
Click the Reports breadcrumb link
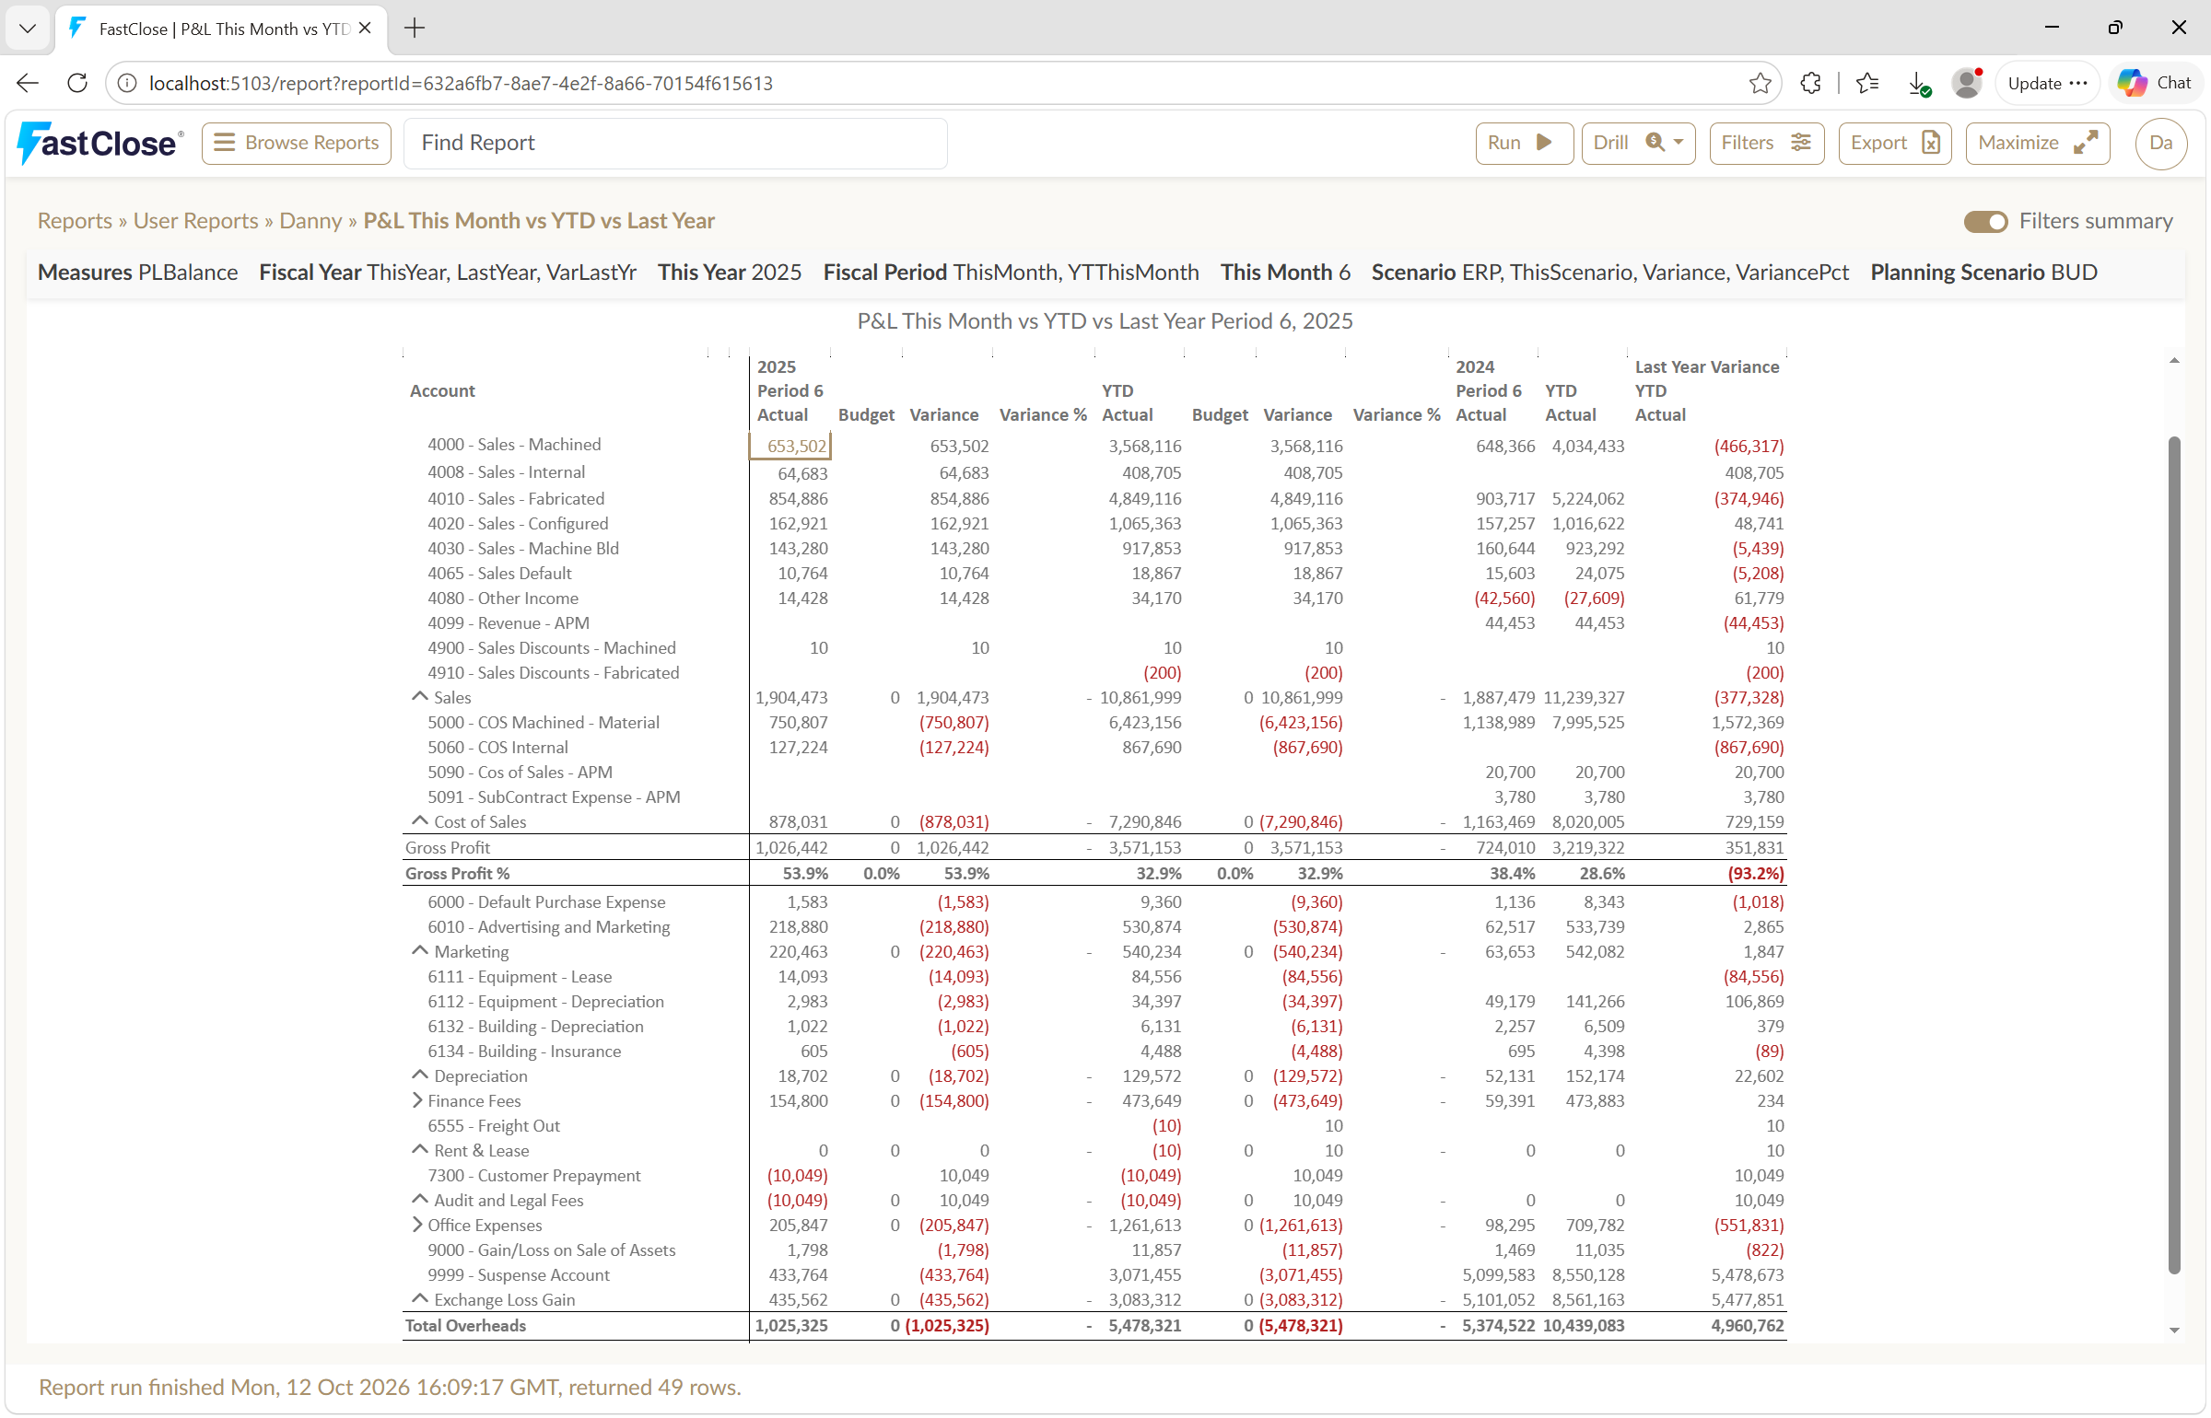75,221
